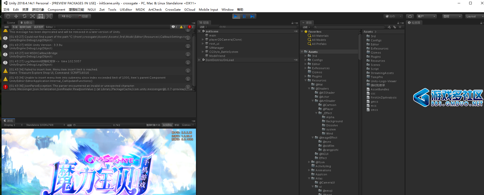This screenshot has height=195, width=484.
Task: Click the Hierarchy search field
Action: click(x=258, y=27)
